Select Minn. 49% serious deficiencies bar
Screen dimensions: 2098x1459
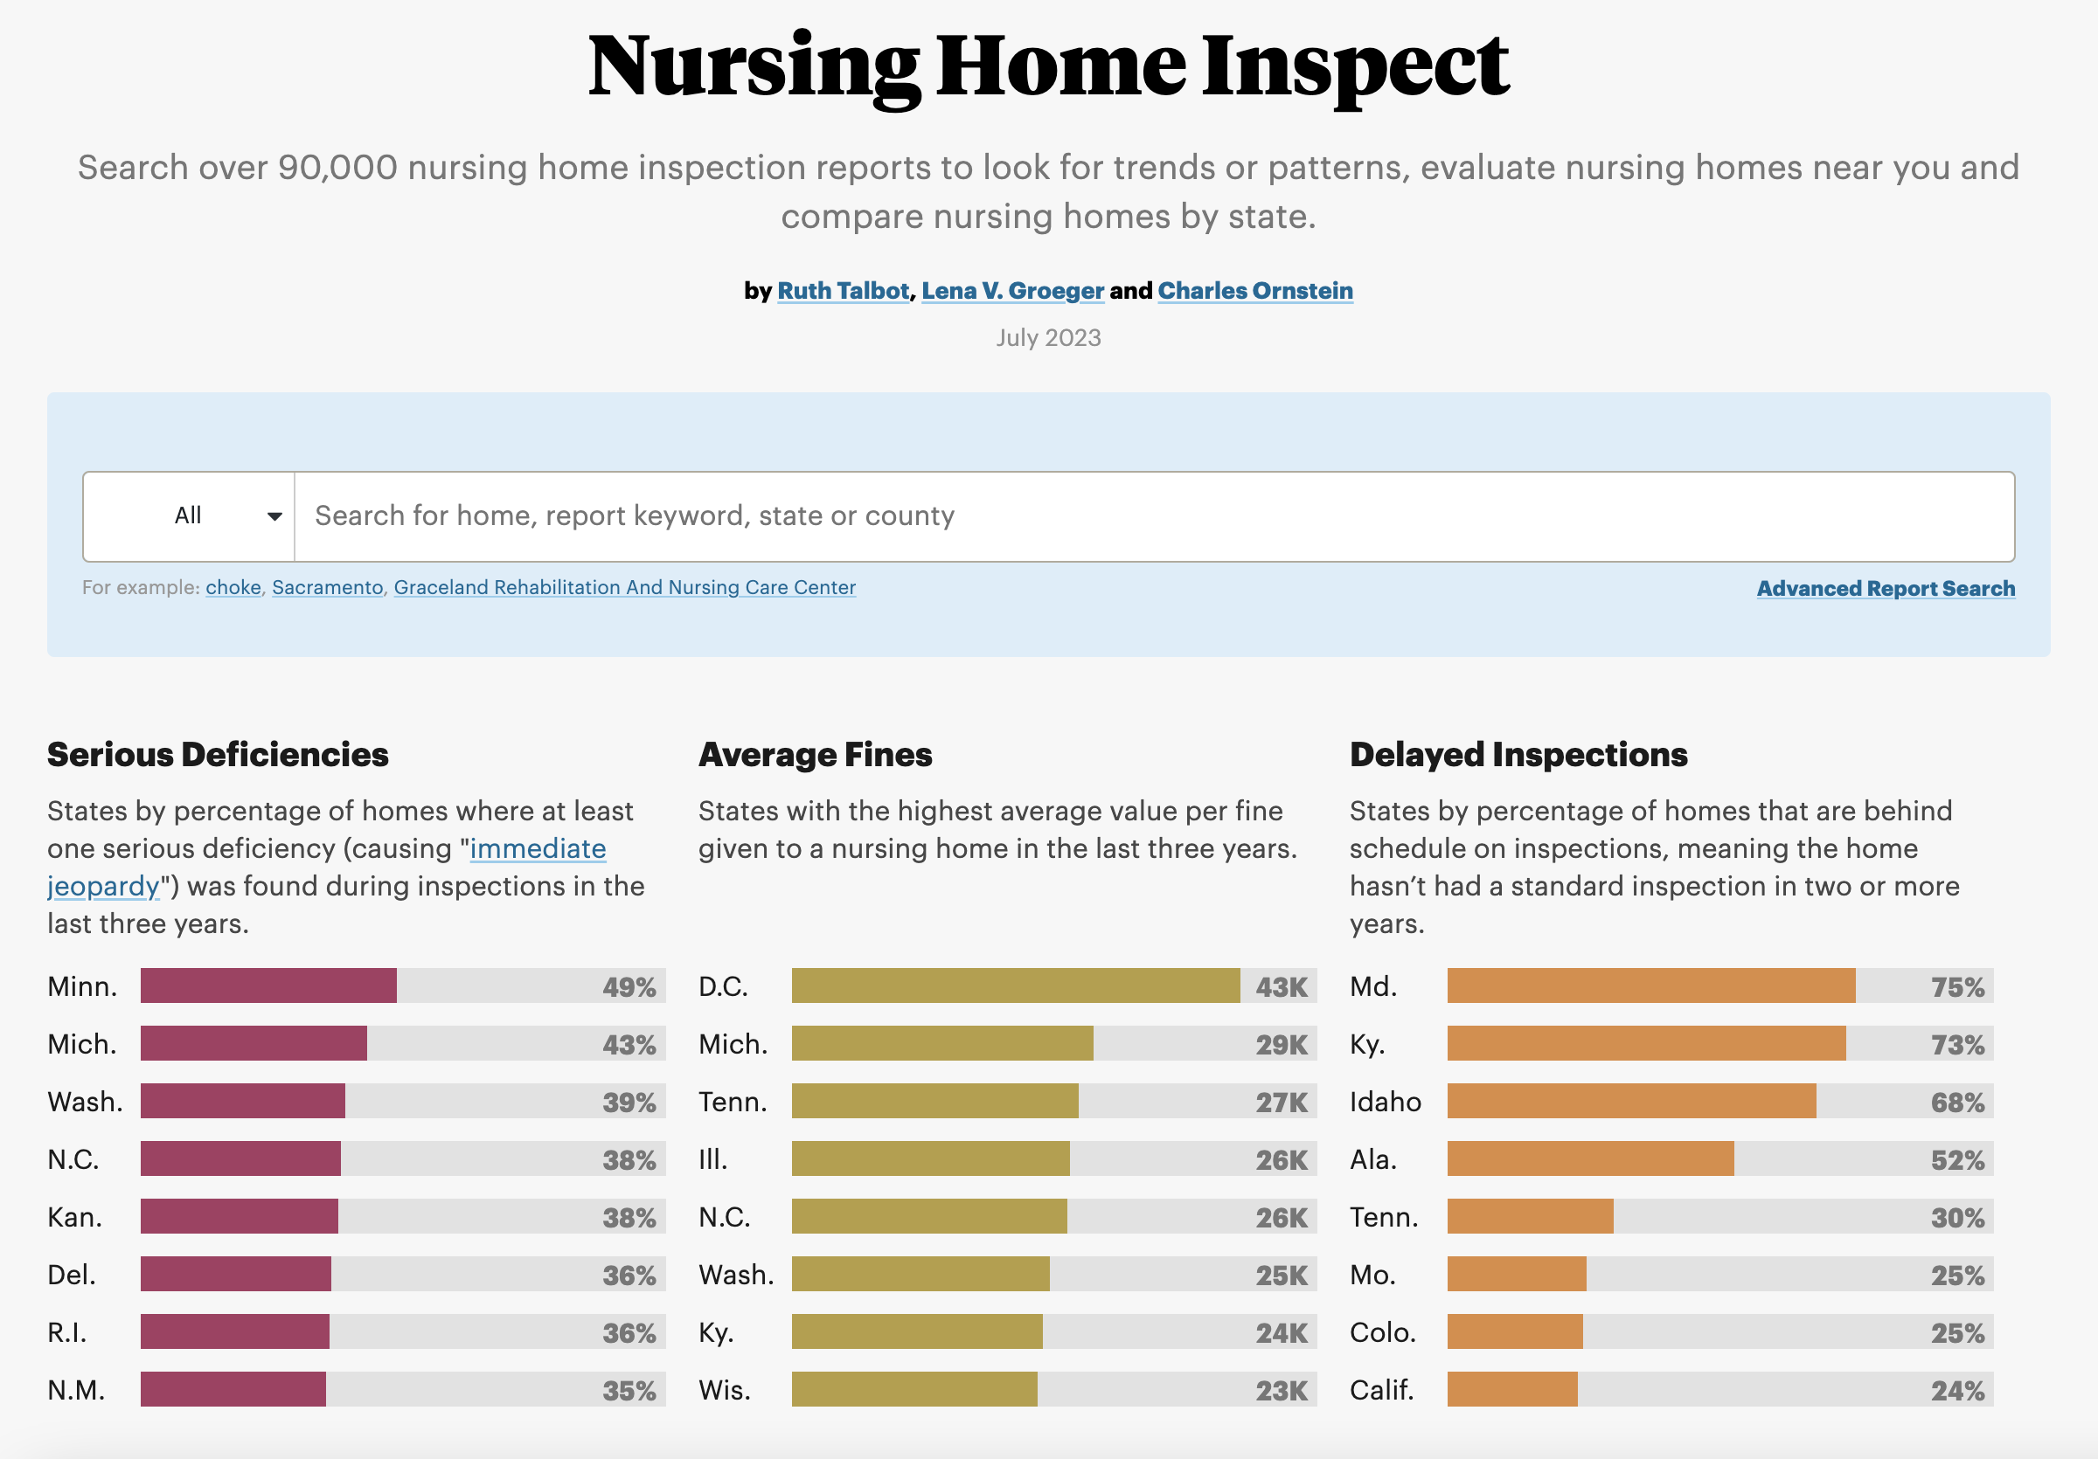click(403, 986)
